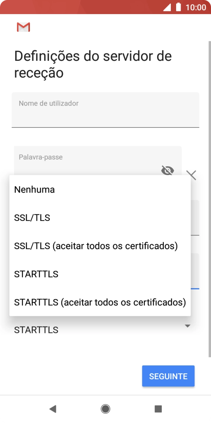Select the Nenhuma security option

34,189
